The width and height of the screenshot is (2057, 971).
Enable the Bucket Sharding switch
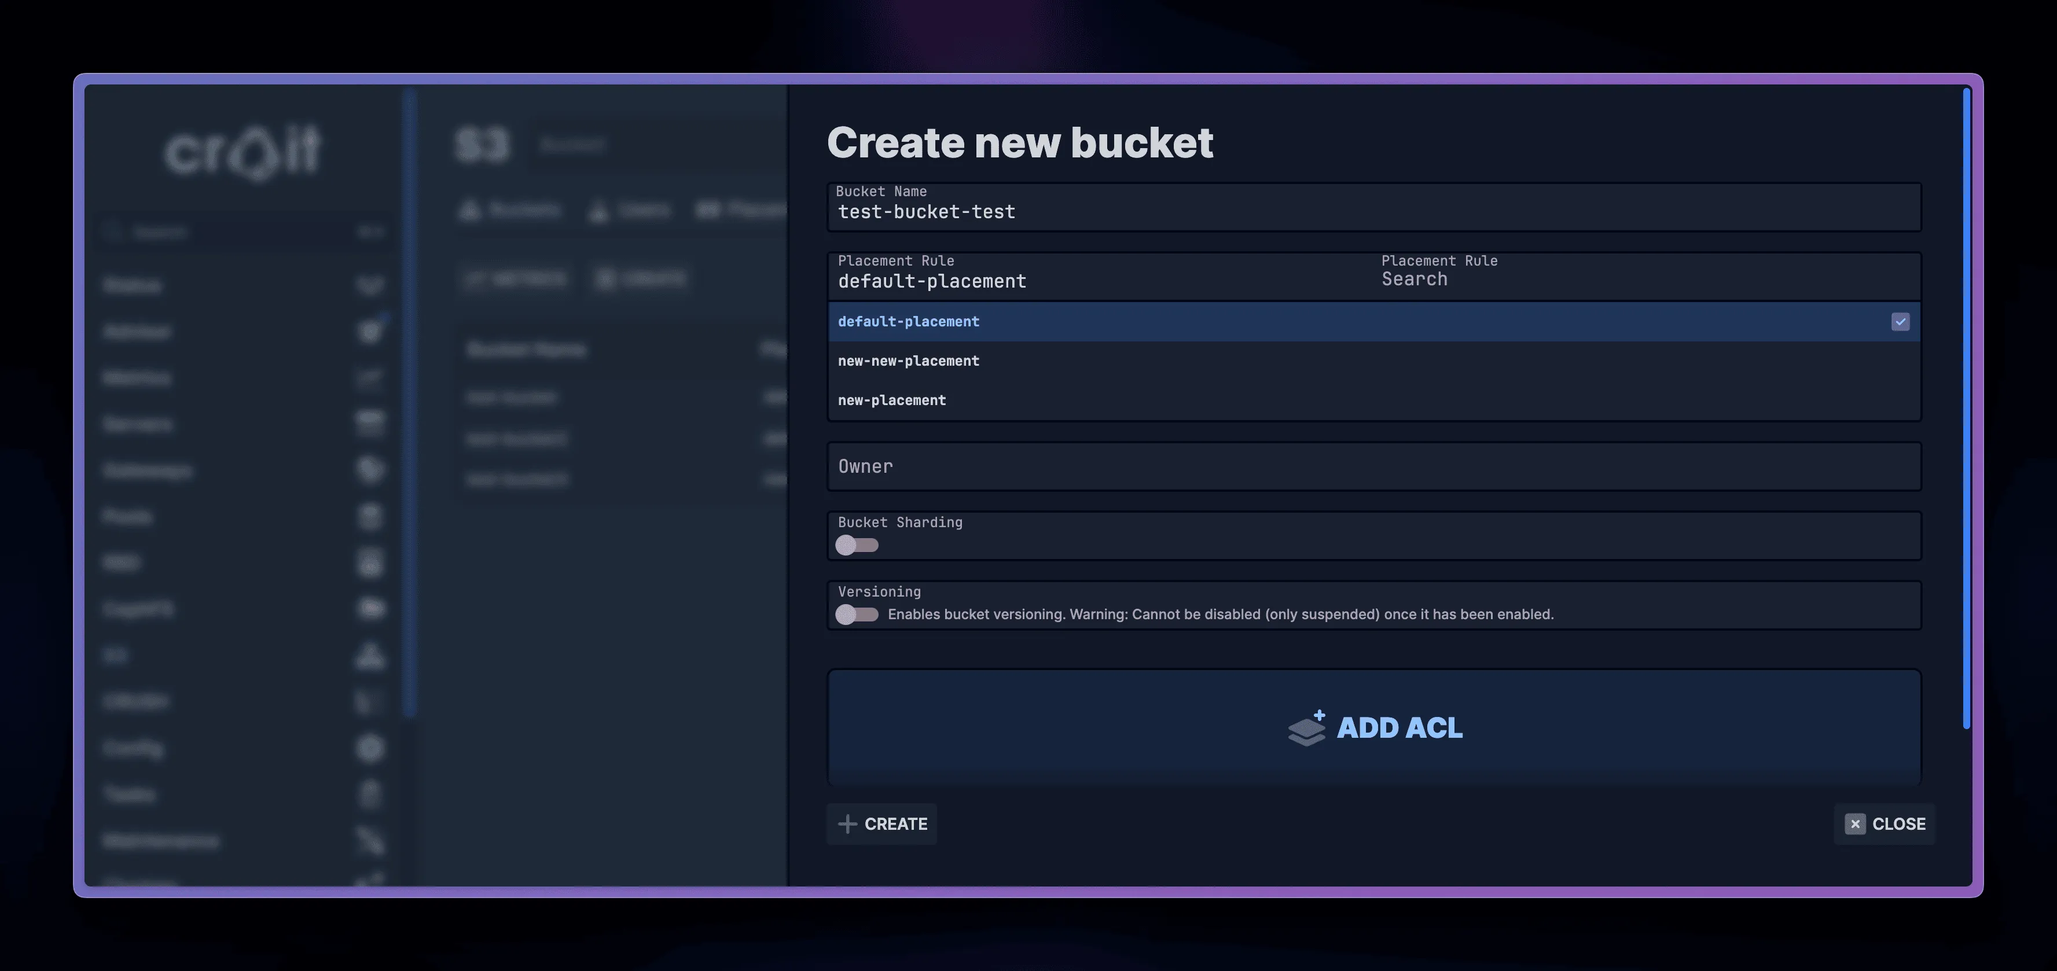856,545
